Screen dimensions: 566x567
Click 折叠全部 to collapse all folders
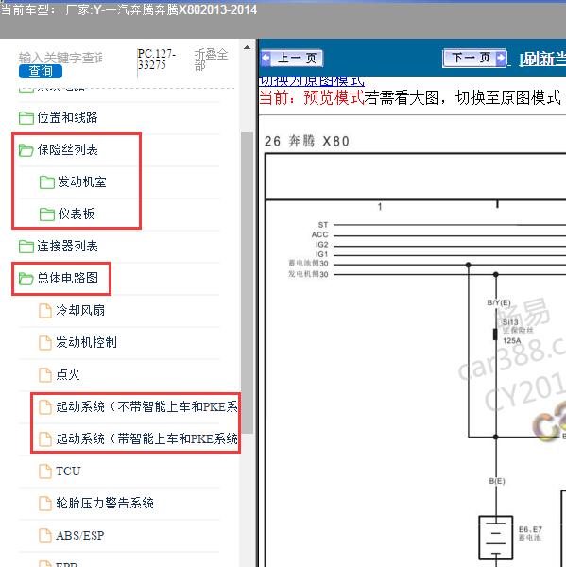[211, 60]
